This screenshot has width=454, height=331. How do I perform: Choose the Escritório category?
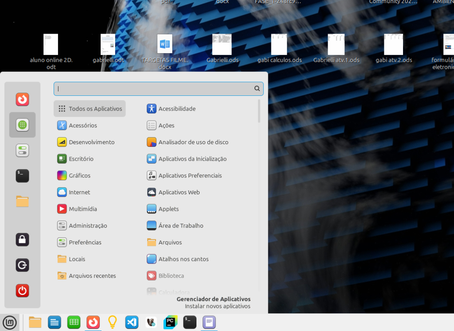pyautogui.click(x=81, y=159)
